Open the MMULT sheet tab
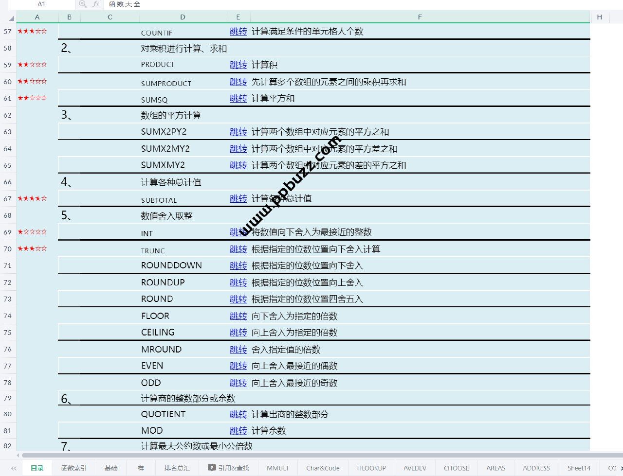Screen dimensions: 623x476 278,468
